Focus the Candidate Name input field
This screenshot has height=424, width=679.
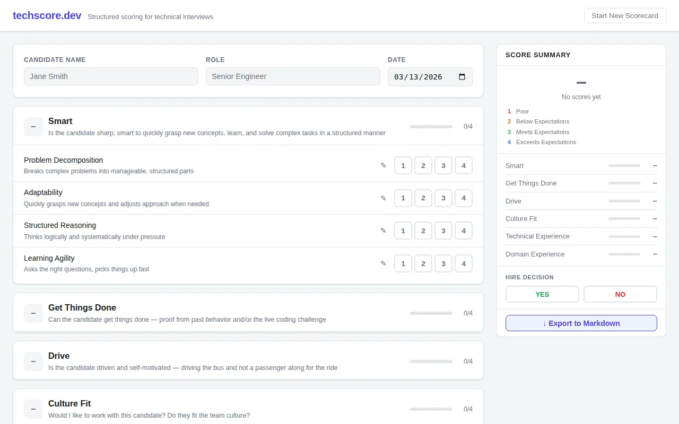pyautogui.click(x=111, y=76)
